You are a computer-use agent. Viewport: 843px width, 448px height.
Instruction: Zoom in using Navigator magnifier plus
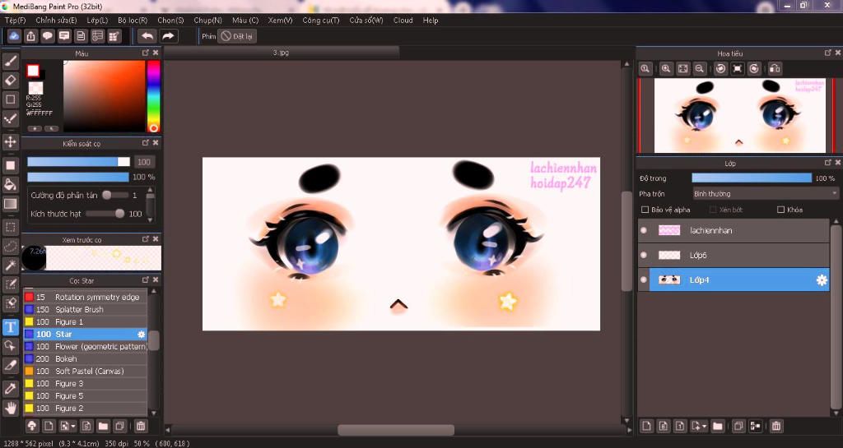[666, 69]
